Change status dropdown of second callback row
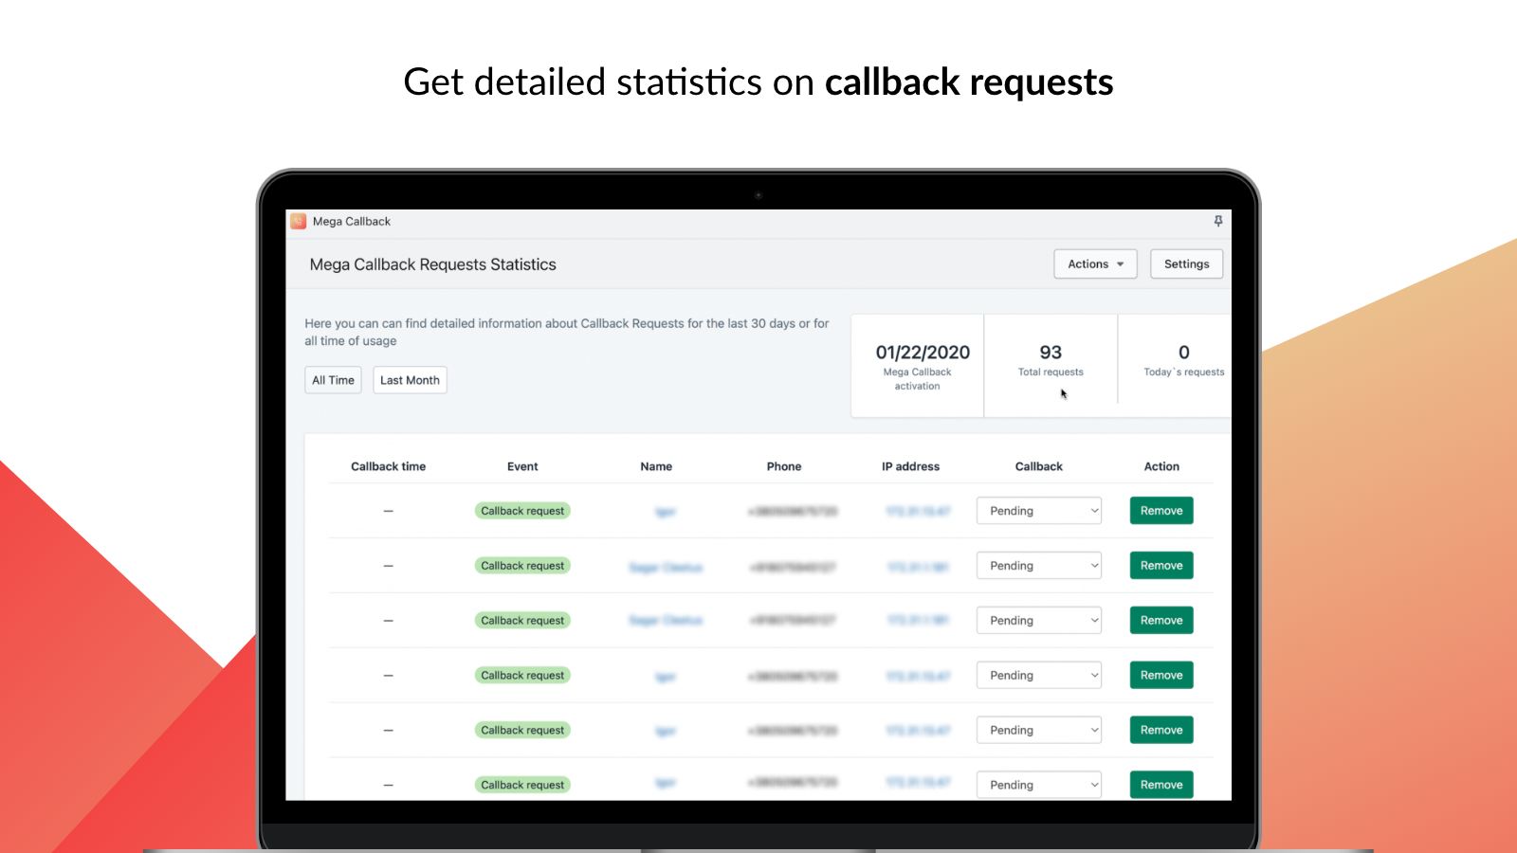The image size is (1517, 853). click(1038, 565)
